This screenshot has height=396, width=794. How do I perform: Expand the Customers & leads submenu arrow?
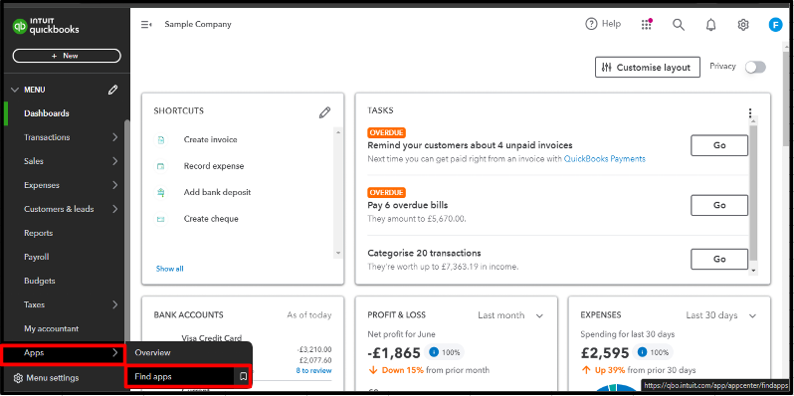click(x=115, y=209)
